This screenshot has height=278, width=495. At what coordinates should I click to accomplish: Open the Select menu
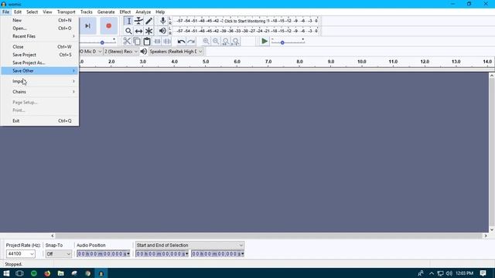point(32,12)
